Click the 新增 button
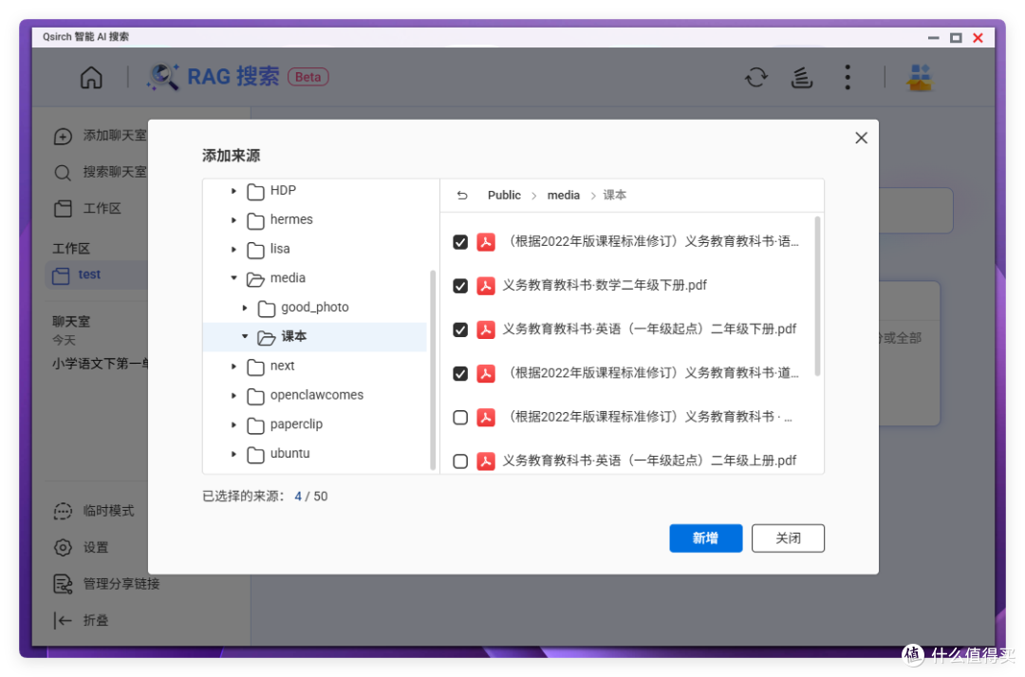Viewport: 1025px width, 677px height. pos(705,538)
